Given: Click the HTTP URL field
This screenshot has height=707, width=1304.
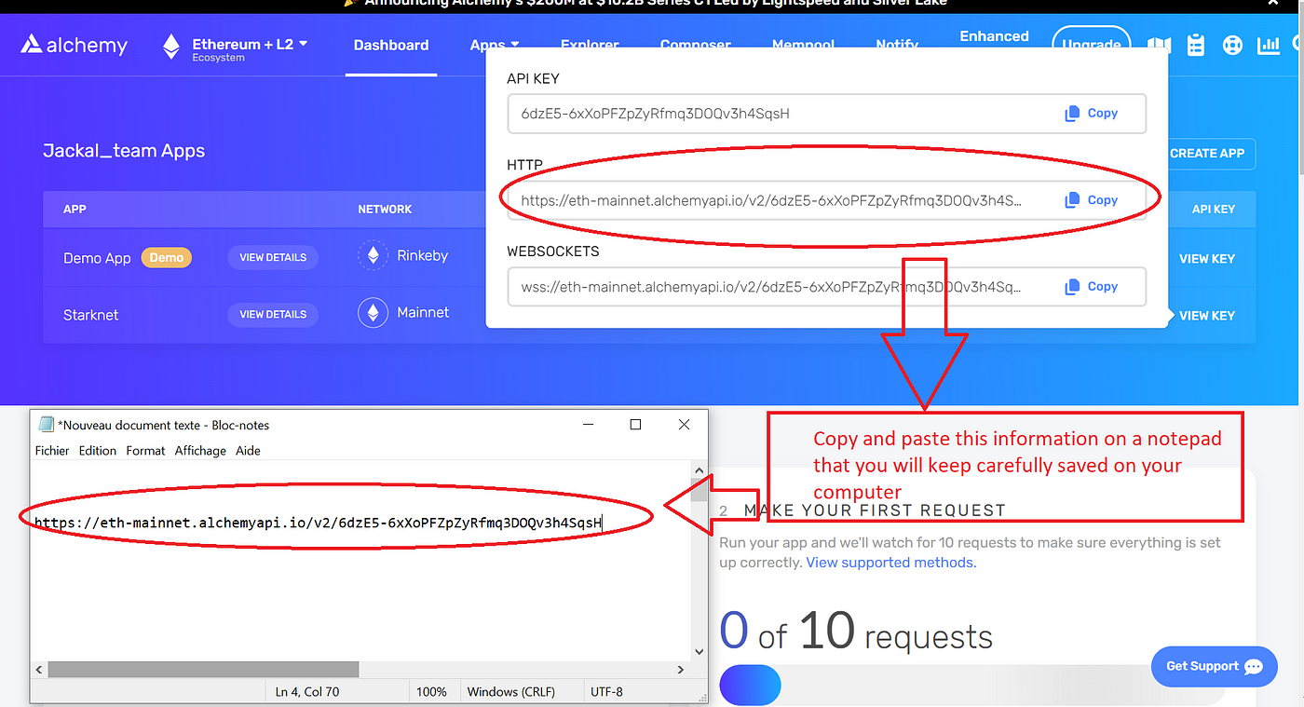Looking at the screenshot, I should pyautogui.click(x=826, y=200).
